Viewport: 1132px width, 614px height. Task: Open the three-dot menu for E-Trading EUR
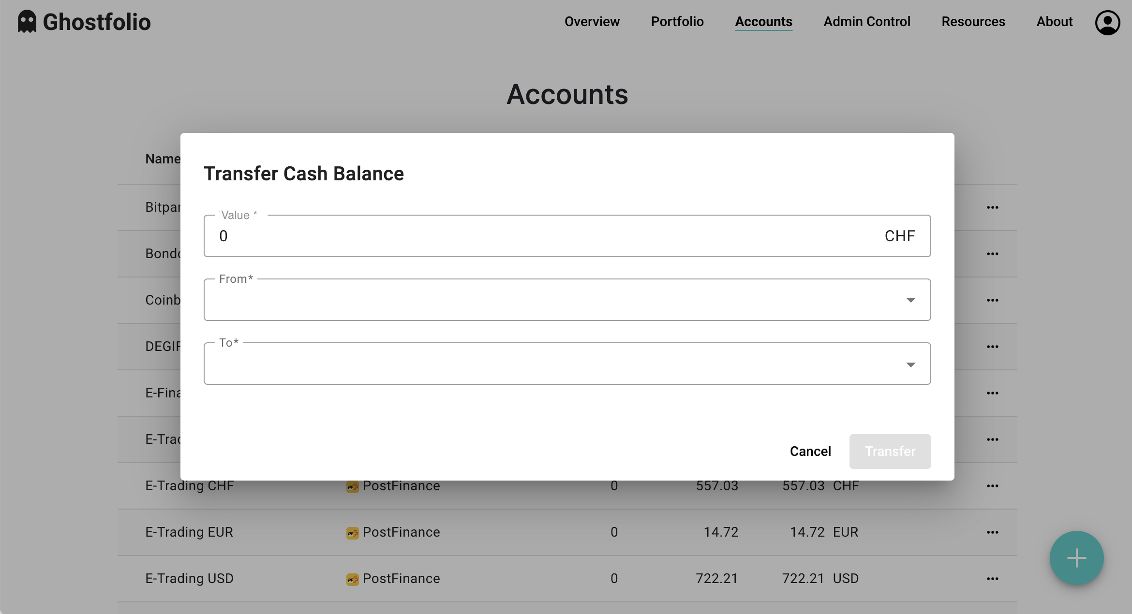click(x=993, y=532)
